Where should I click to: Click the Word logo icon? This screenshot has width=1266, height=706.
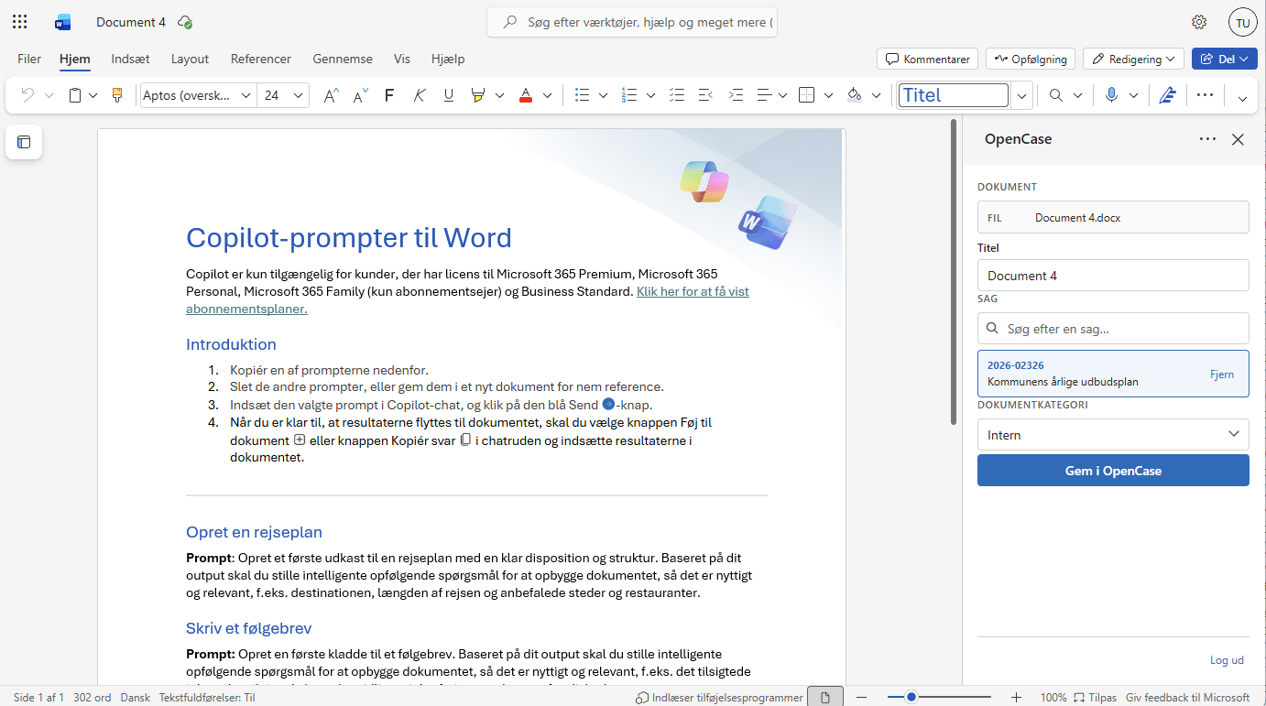[x=62, y=22]
